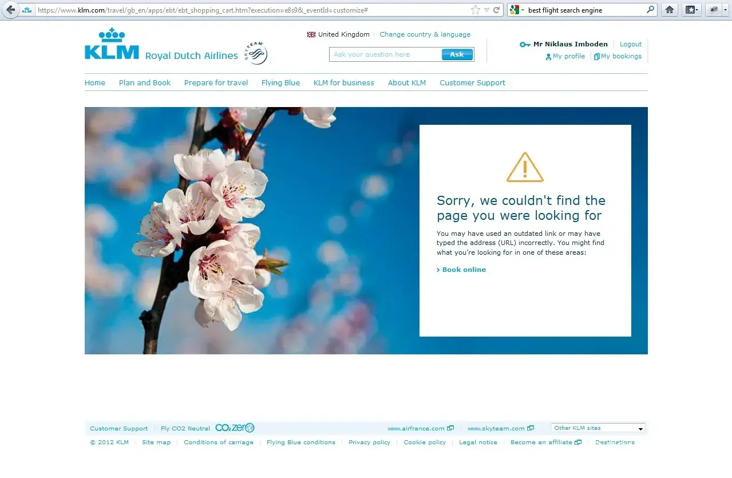Click the 'Sorry, we couldn't find the page' heading
Viewport: 732px width, 478px height.
point(521,208)
